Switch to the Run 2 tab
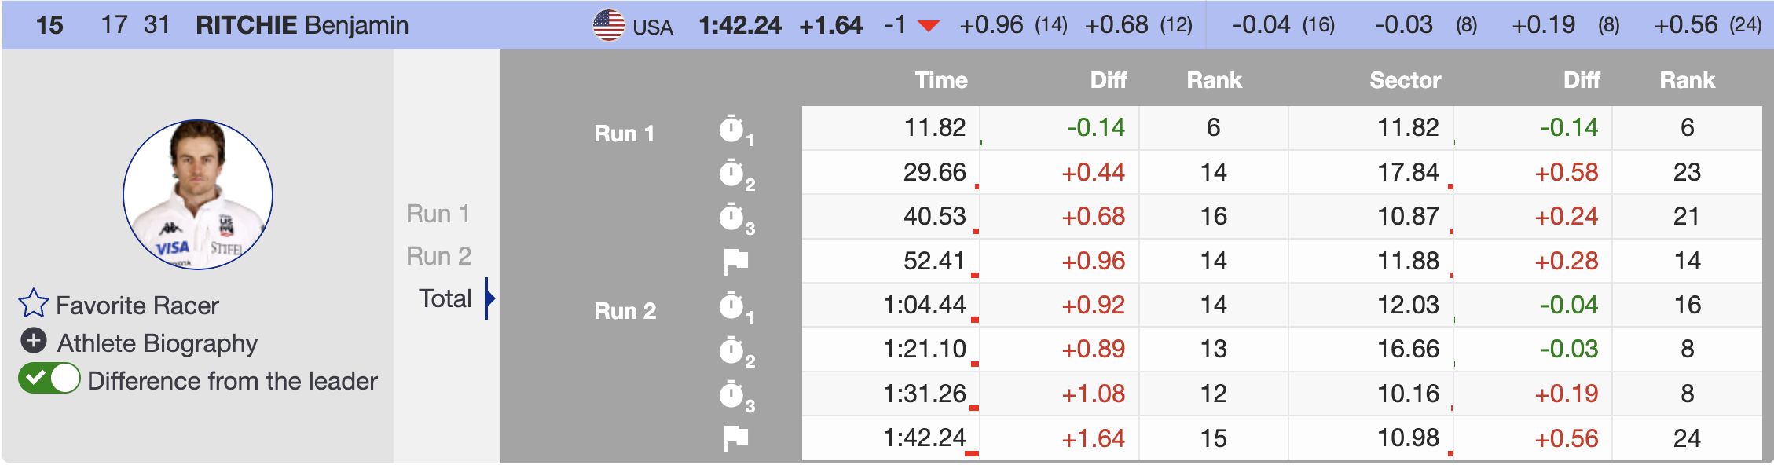Screen dimensions: 1774x465 tap(438, 256)
